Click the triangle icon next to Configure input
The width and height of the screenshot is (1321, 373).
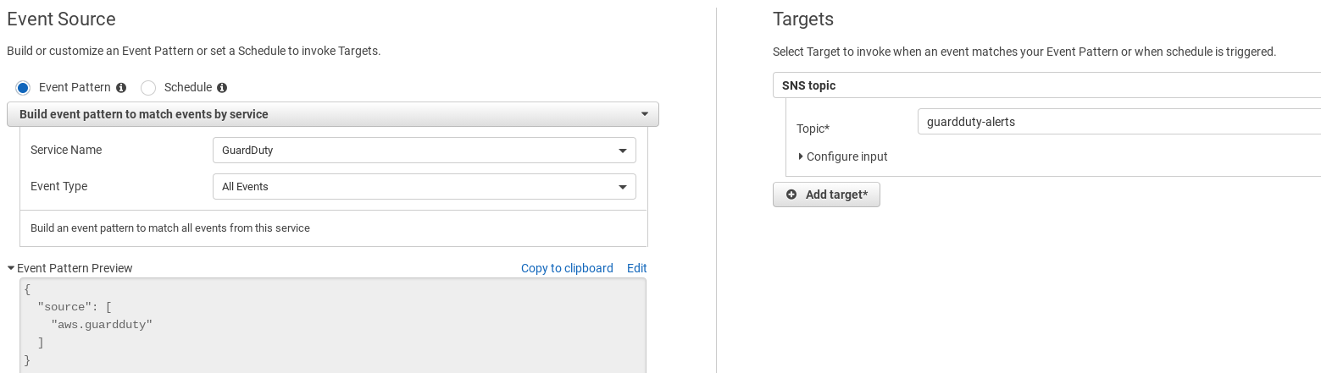[801, 156]
